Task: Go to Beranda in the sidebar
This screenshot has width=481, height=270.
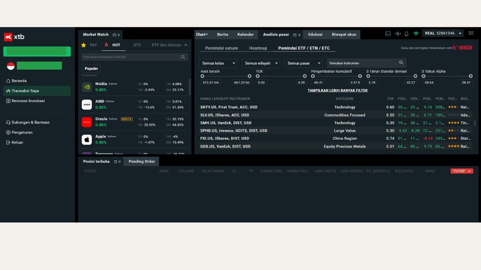Action: pos(16,81)
